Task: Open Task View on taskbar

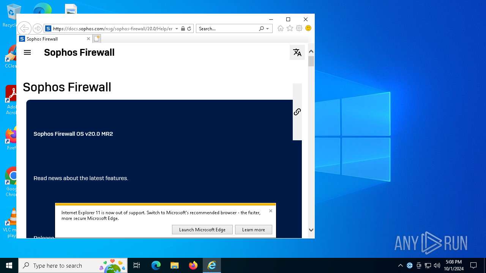Action: (x=137, y=265)
